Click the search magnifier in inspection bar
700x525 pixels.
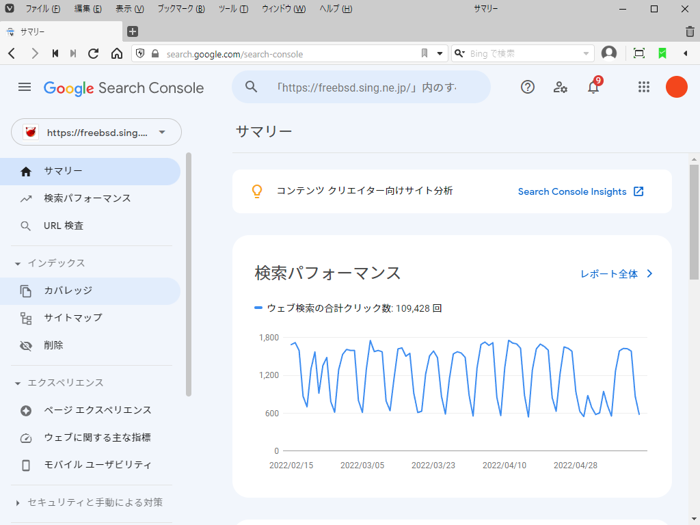[x=252, y=87]
